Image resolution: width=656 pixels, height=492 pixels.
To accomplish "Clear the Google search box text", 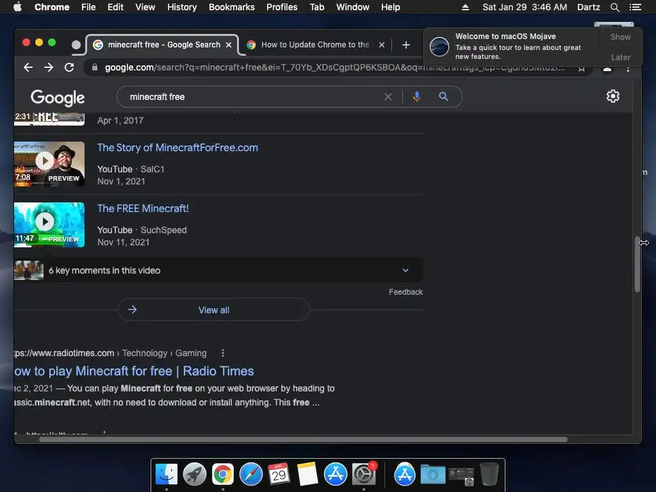I will (388, 97).
